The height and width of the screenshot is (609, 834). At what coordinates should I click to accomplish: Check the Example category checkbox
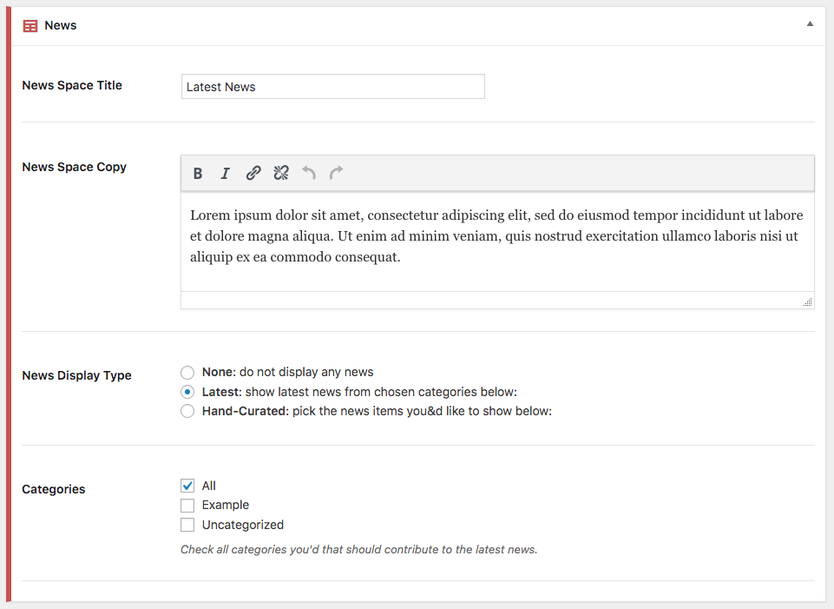187,506
